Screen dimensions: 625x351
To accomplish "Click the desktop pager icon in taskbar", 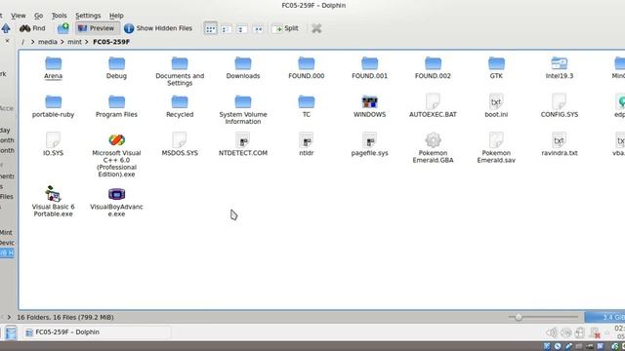I will [11, 332].
